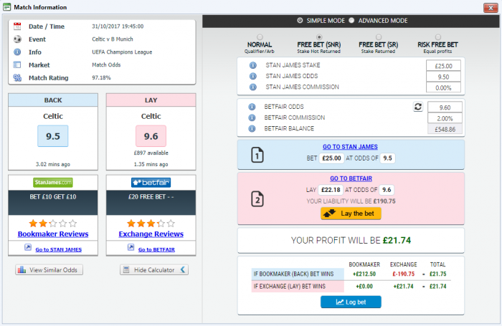Click info icon for Betfair Odds
This screenshot has height=326, width=502.
[252, 107]
